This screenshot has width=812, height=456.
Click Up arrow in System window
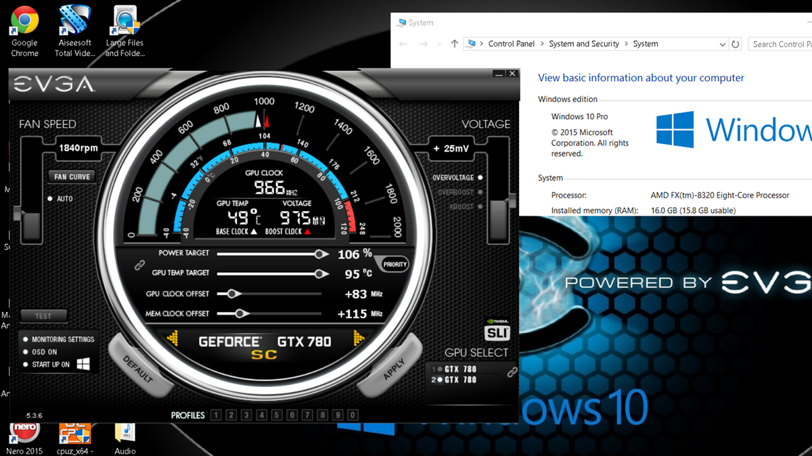pyautogui.click(x=455, y=44)
